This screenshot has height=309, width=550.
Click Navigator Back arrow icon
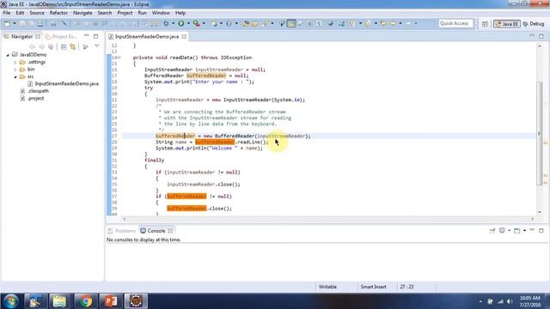33,46
